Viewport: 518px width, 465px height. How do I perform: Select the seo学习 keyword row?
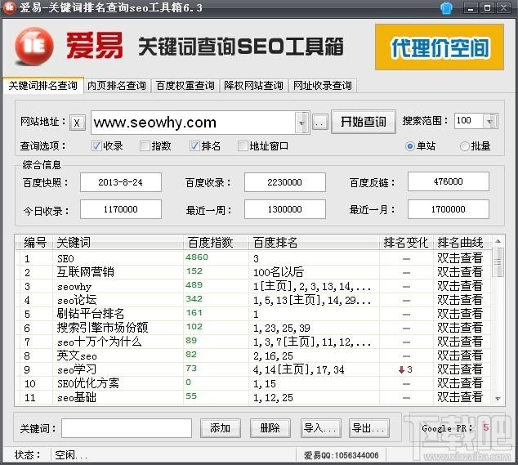[253, 369]
